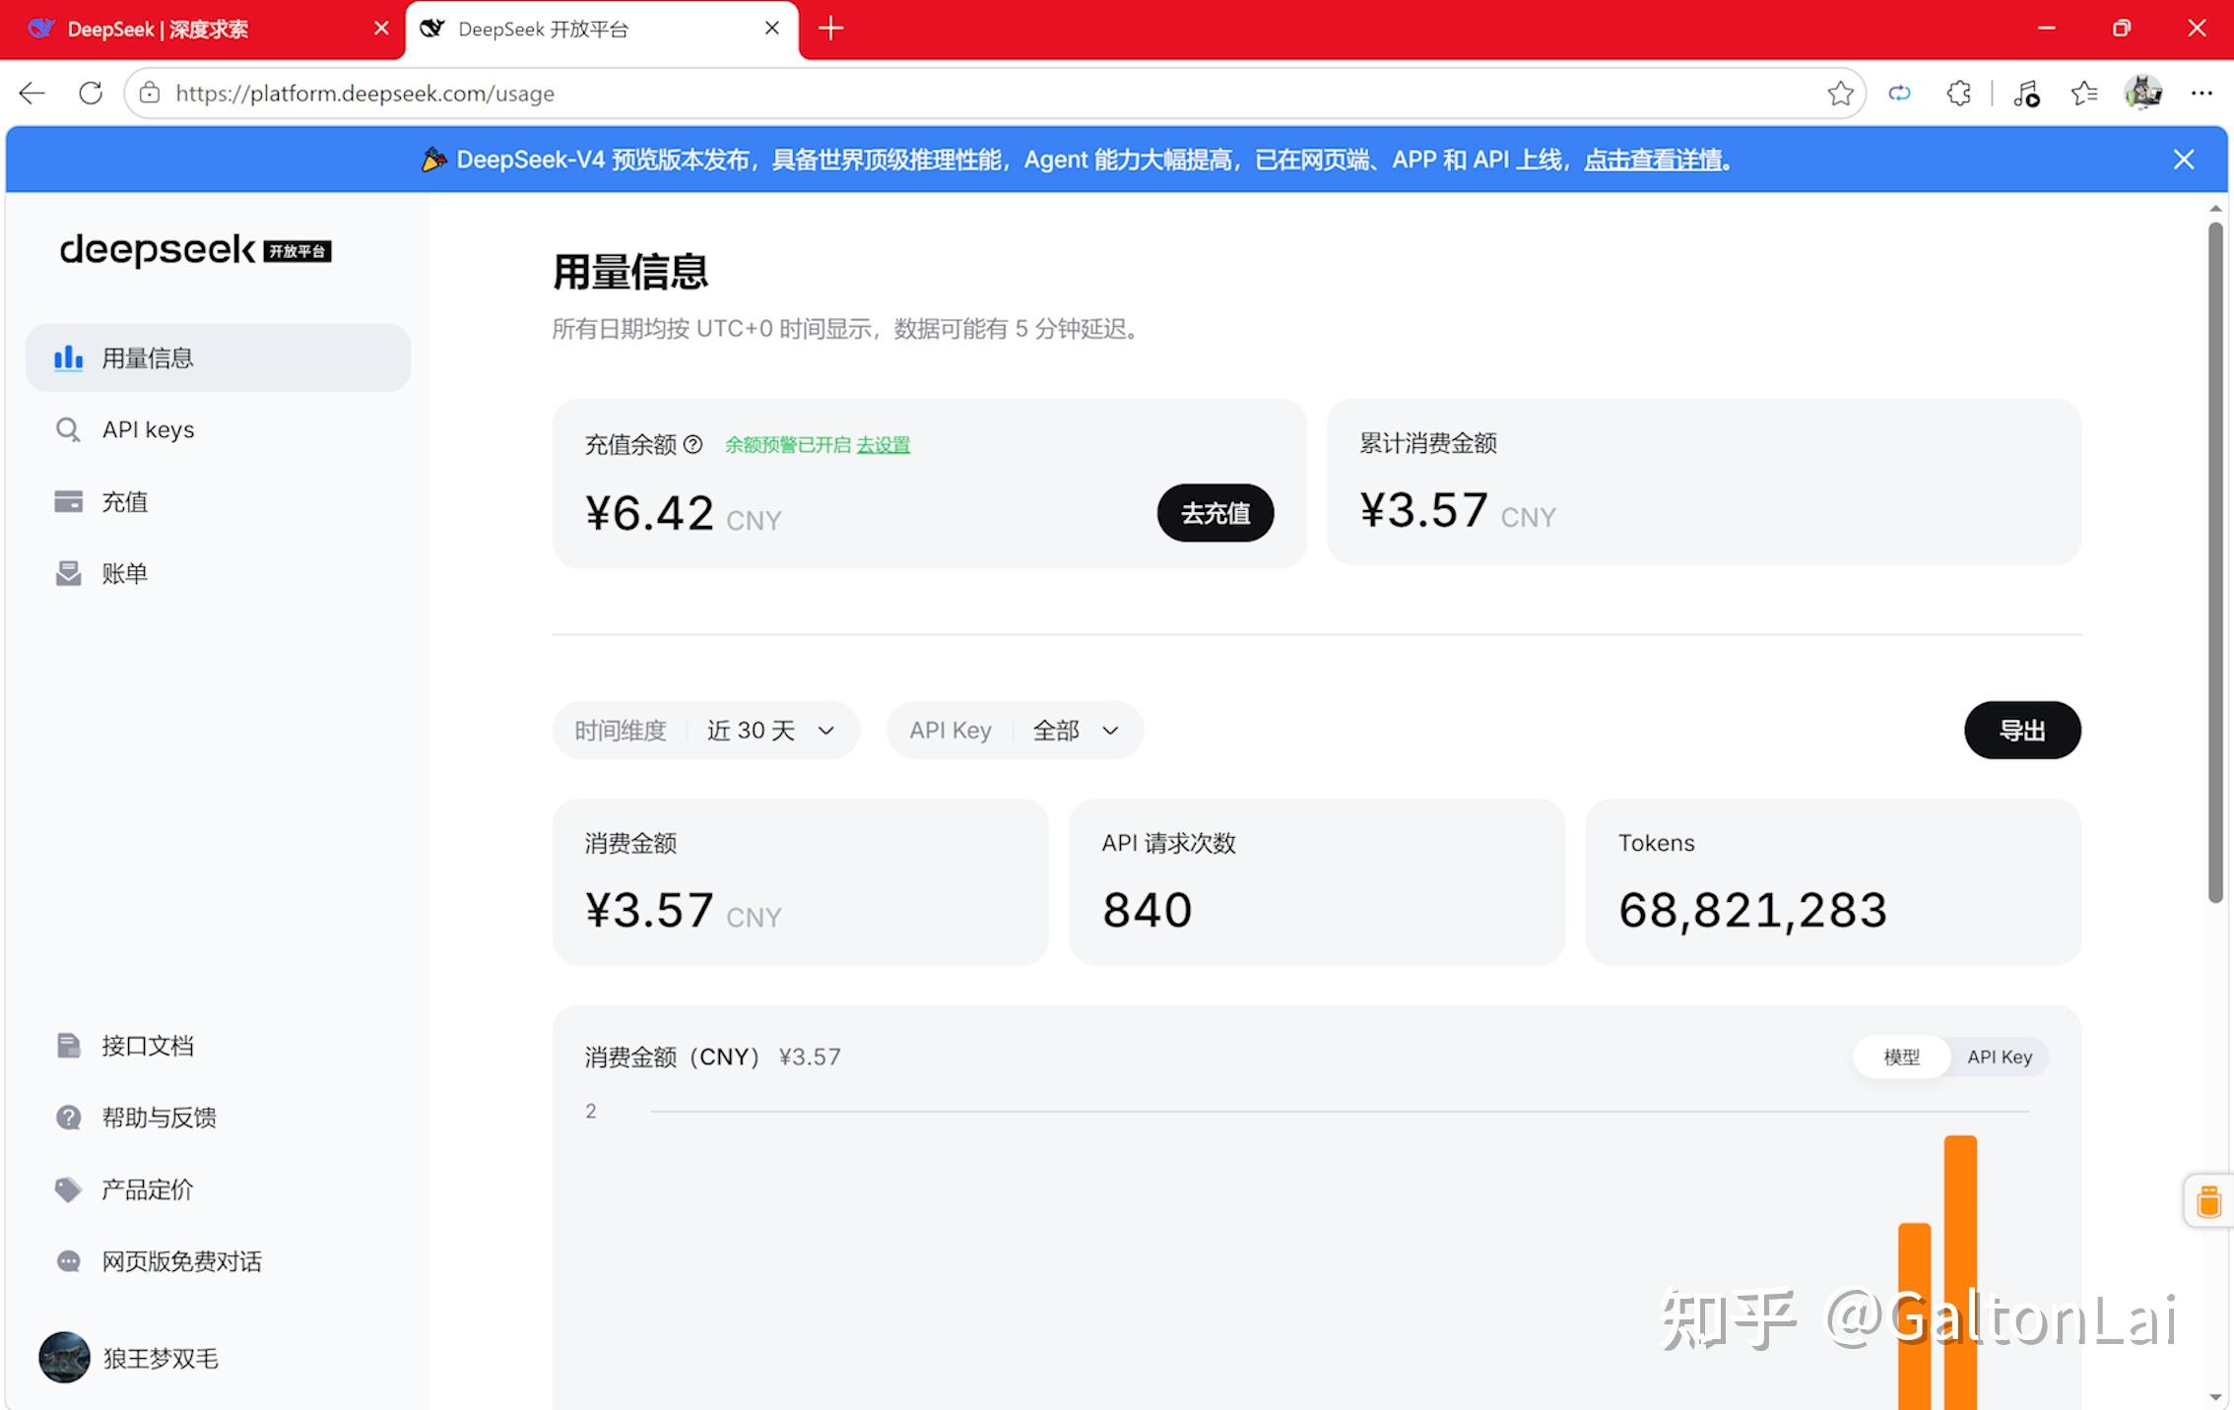
Task: Open the 用量信息 bar chart icon in sidebar
Action: 68,357
